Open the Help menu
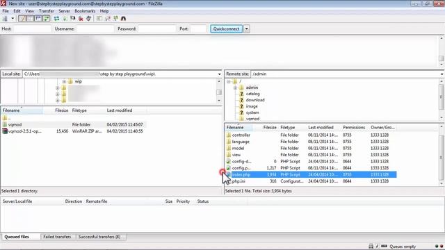Screen dimensions: 445x250 click(104, 11)
